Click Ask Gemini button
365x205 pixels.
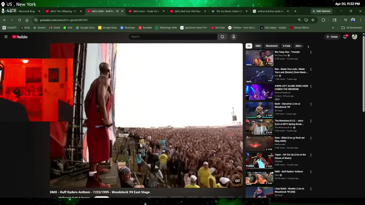[321, 11]
